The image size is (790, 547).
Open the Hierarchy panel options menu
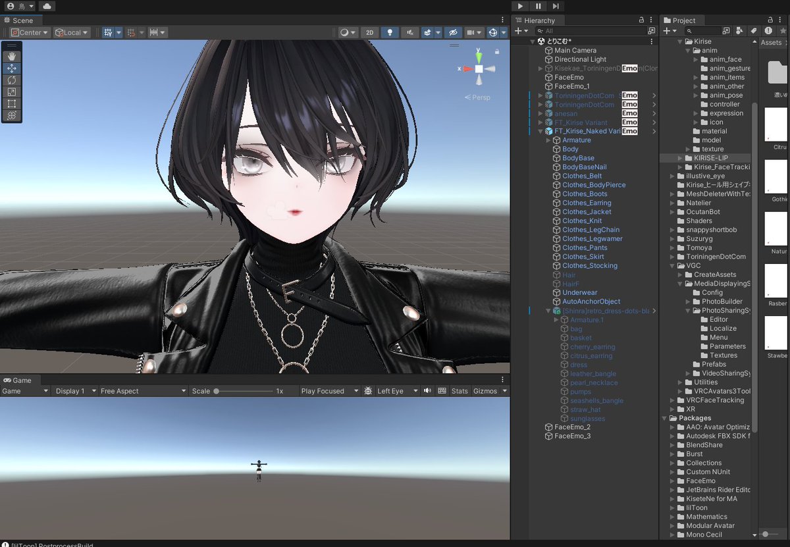point(652,20)
